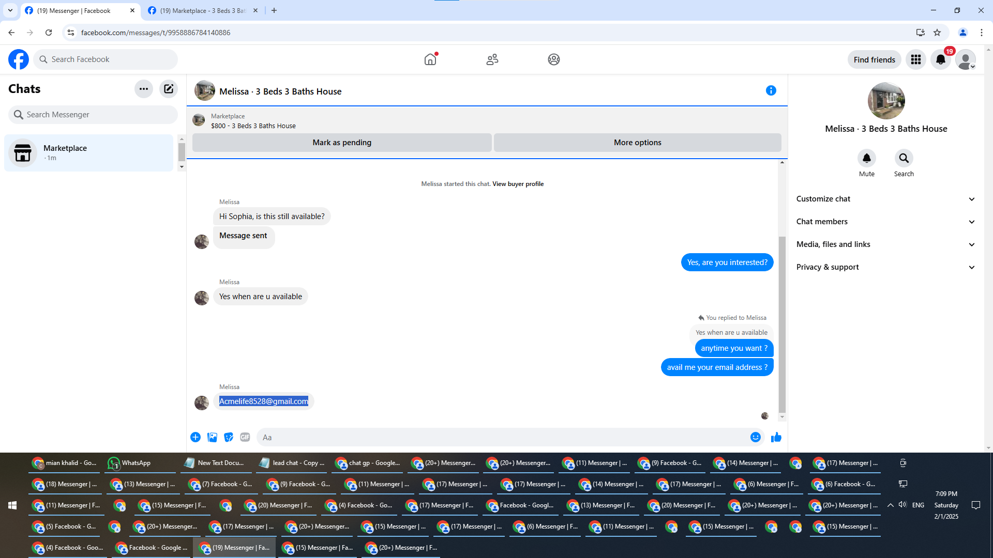The height and width of the screenshot is (558, 993).
Task: Open View buyer profile link
Action: click(x=518, y=184)
